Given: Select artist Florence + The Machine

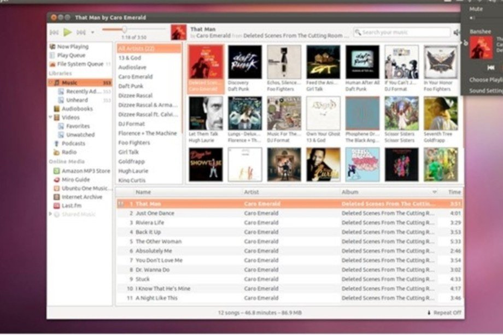Looking at the screenshot, I should [x=148, y=133].
